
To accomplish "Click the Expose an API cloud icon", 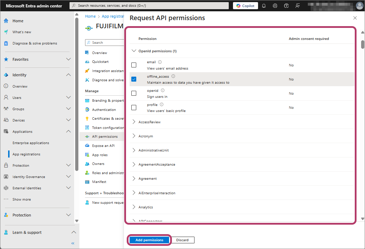I will 87,146.
